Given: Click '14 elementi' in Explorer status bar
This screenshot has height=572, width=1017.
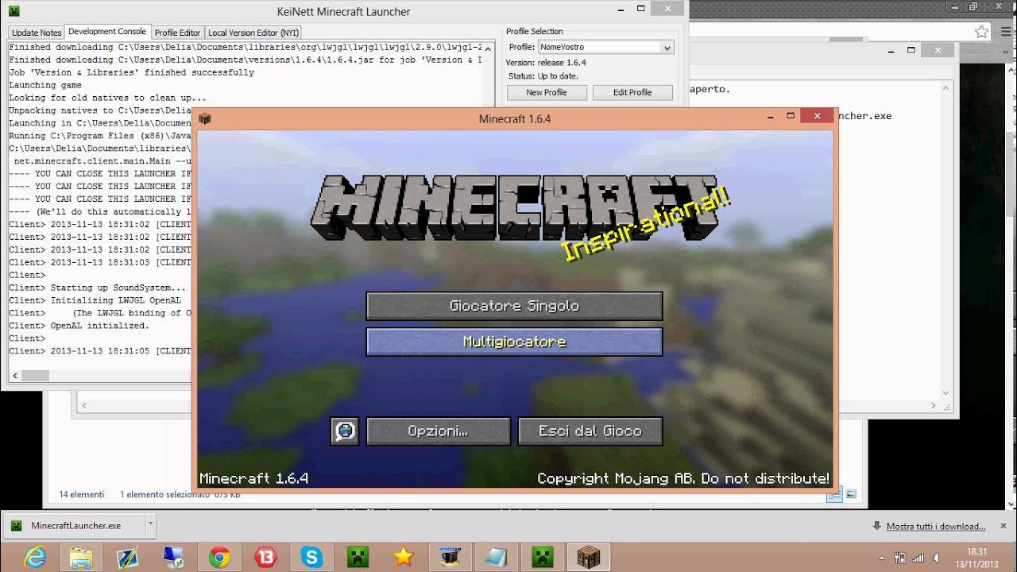Looking at the screenshot, I should coord(81,494).
